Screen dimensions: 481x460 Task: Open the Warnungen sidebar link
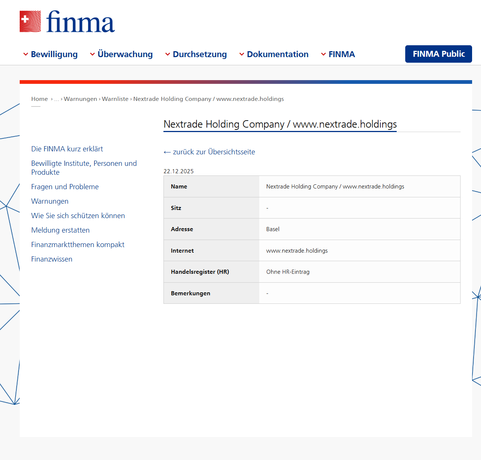pyautogui.click(x=50, y=201)
